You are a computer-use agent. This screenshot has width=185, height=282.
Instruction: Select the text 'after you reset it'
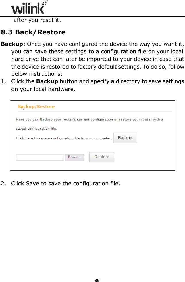[x=37, y=20]
